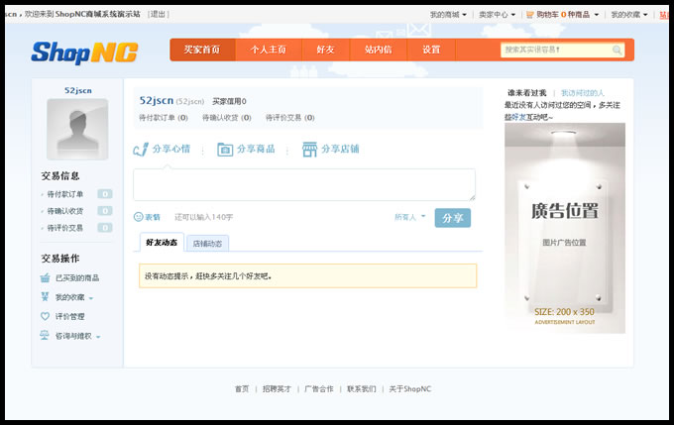Click the 退出 logout link
Screen dimensions: 674x425
[159, 14]
